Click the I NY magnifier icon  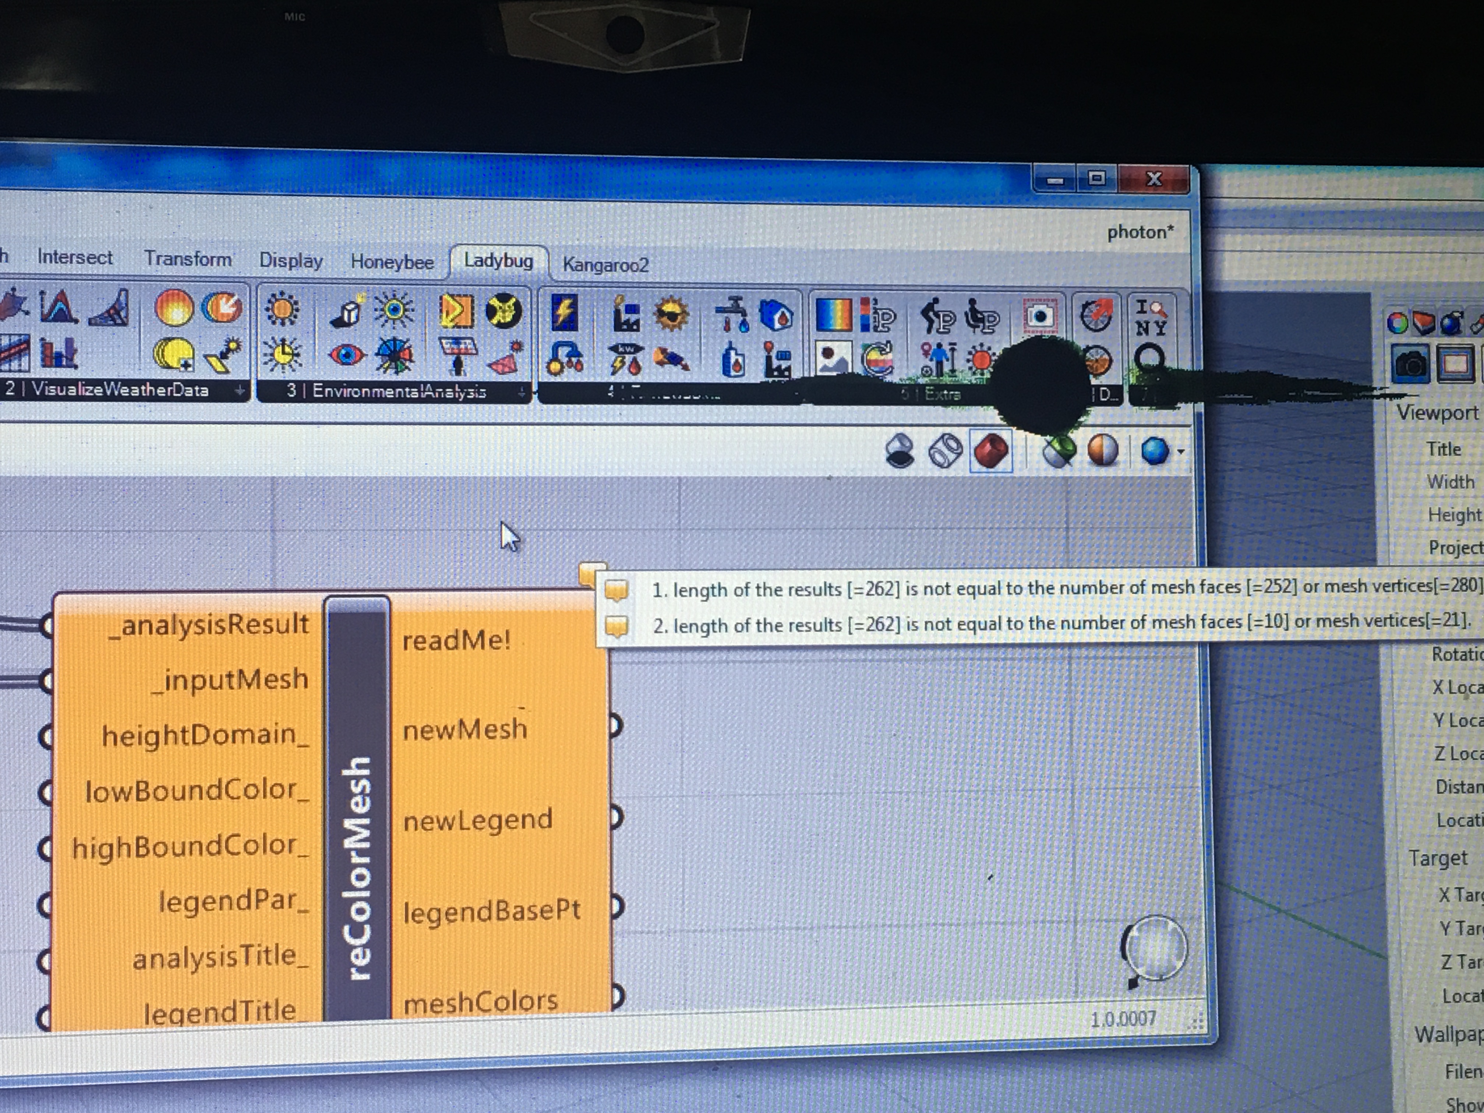(1151, 317)
